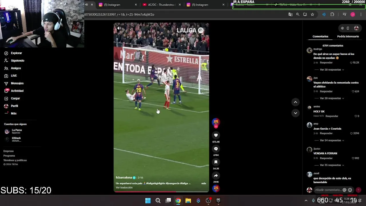Click the comment bubble icon showing 6784
Screen dimensions: 366x206
216,148
